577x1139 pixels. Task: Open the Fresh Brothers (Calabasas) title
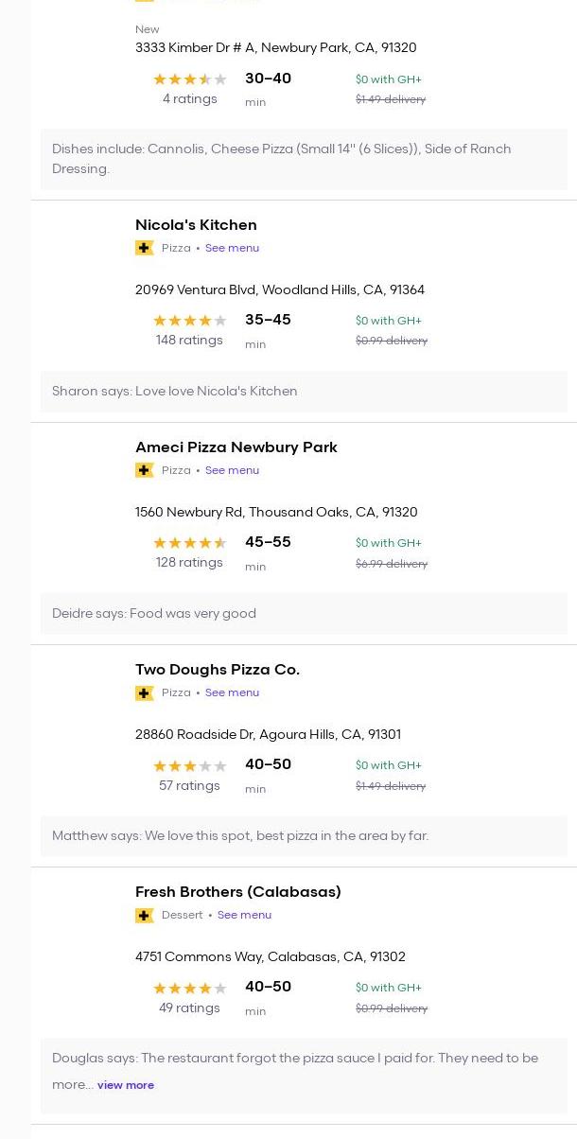(x=237, y=892)
